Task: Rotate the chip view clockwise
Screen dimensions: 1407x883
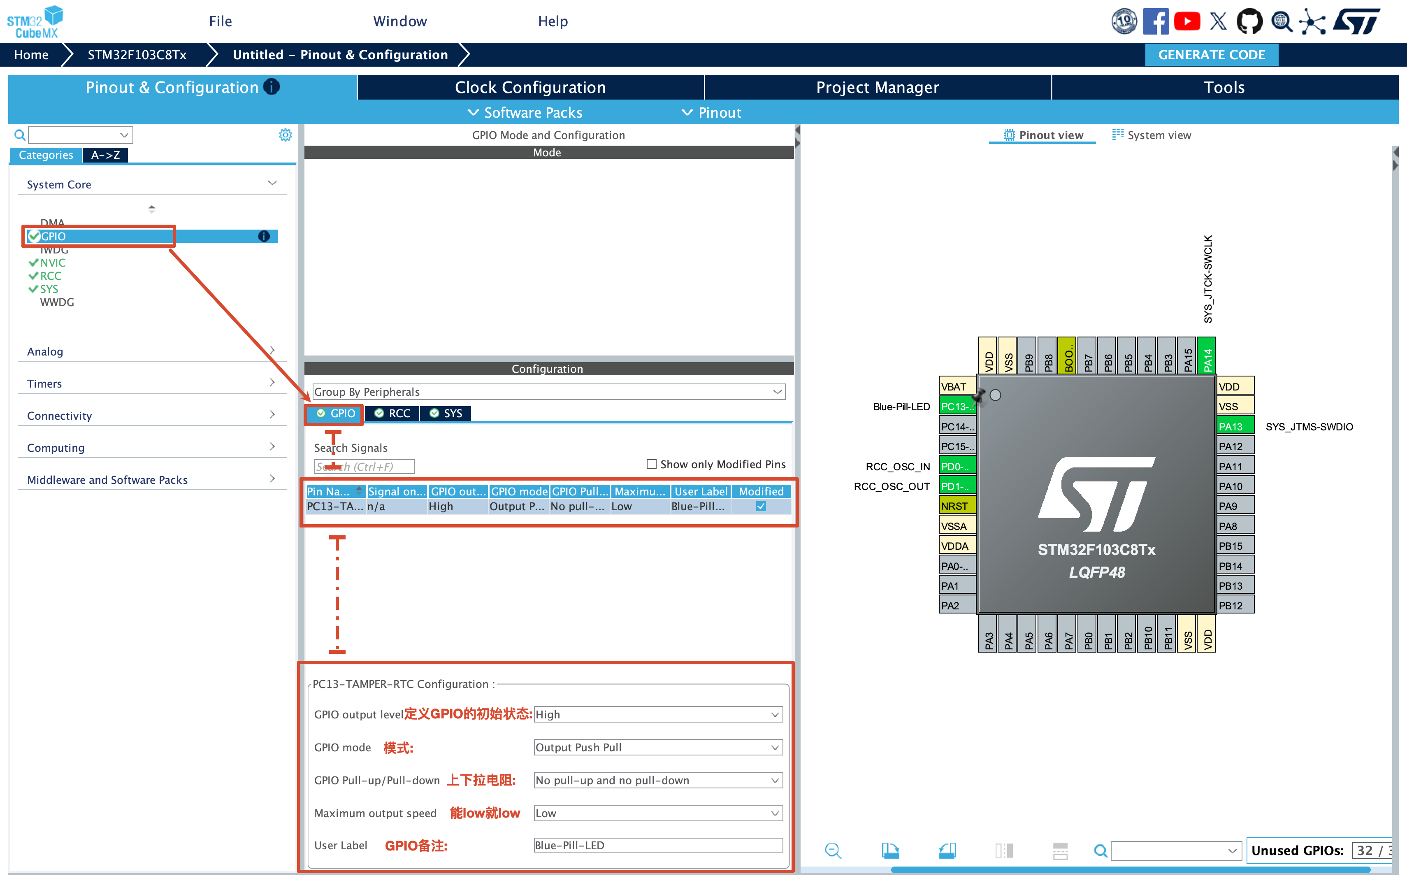Action: pos(890,850)
